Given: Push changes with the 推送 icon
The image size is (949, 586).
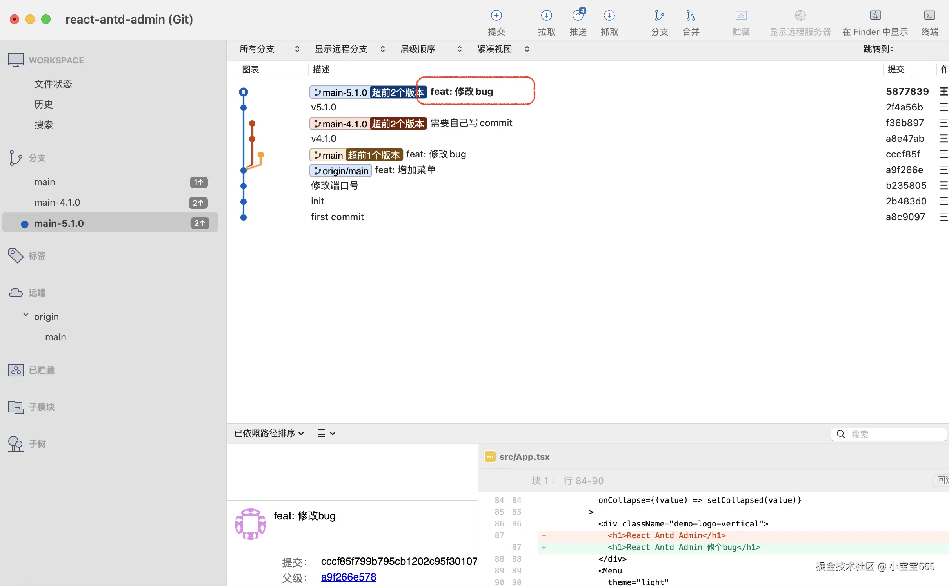Looking at the screenshot, I should point(578,22).
